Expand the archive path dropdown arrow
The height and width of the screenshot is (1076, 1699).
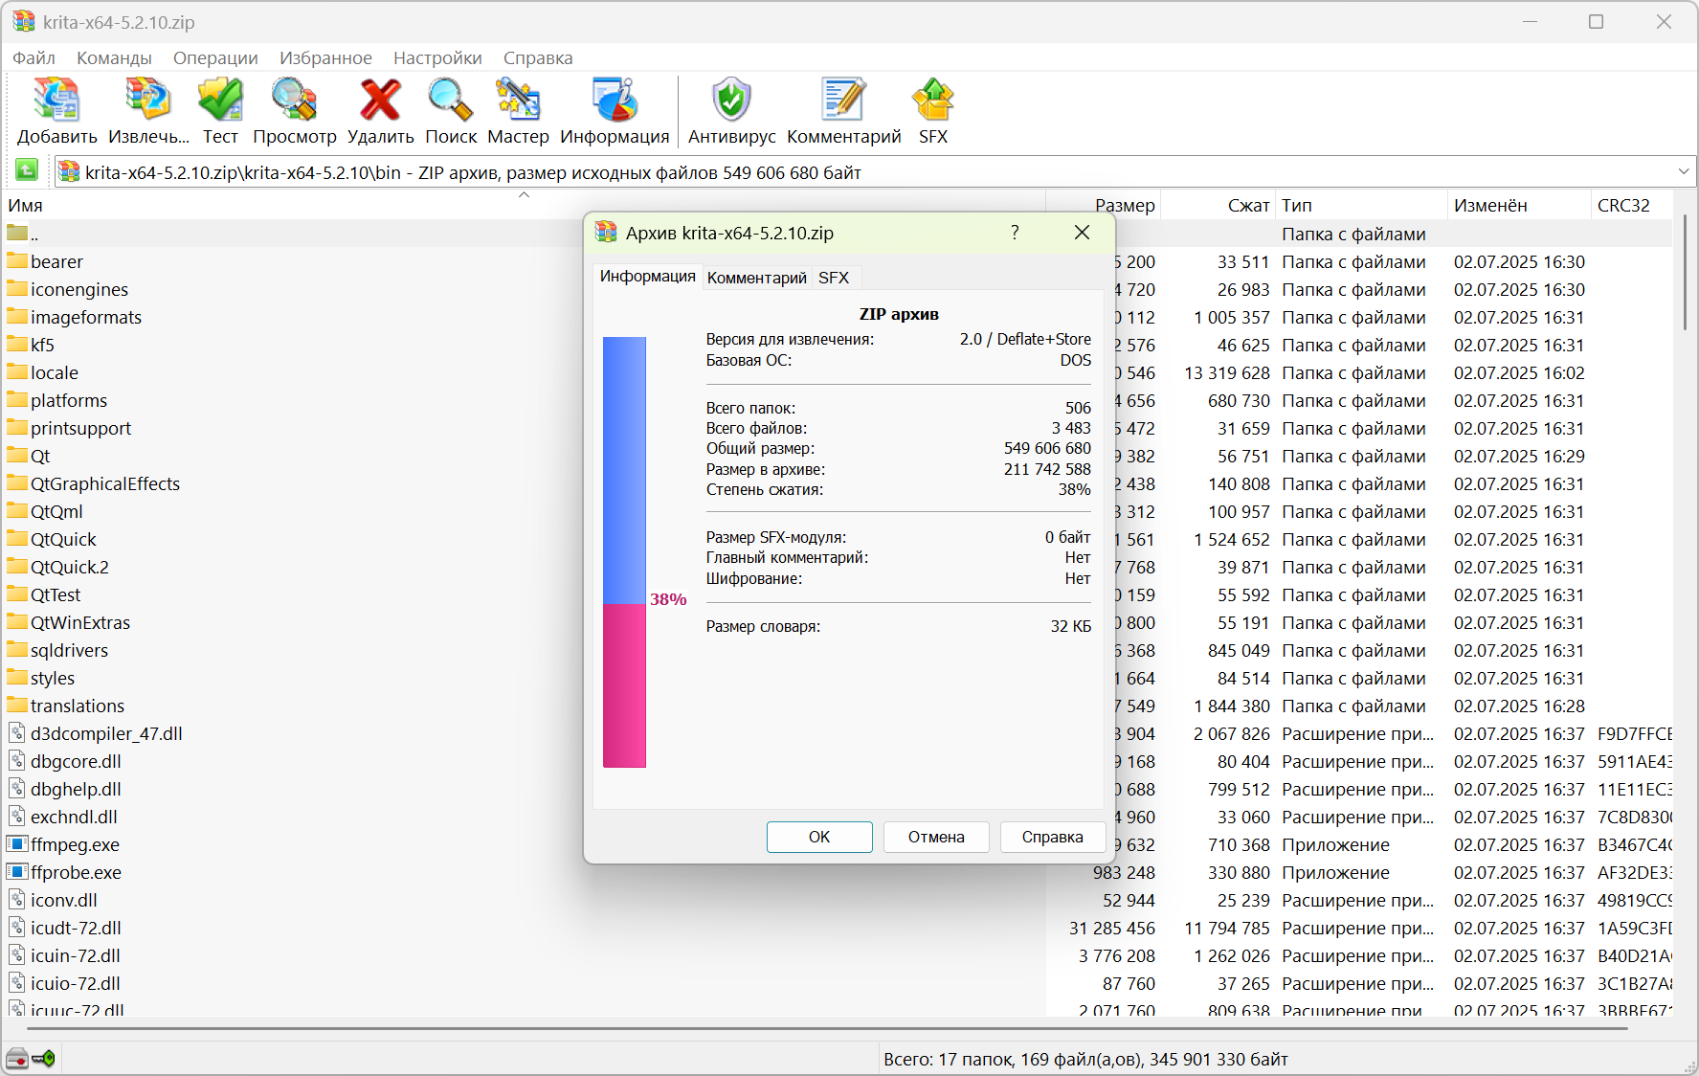click(x=1684, y=171)
